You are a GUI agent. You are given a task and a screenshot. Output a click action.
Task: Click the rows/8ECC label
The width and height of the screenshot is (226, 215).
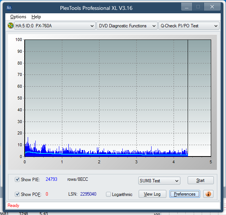point(77,179)
